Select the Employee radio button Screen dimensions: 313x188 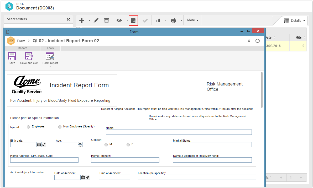click(28, 127)
